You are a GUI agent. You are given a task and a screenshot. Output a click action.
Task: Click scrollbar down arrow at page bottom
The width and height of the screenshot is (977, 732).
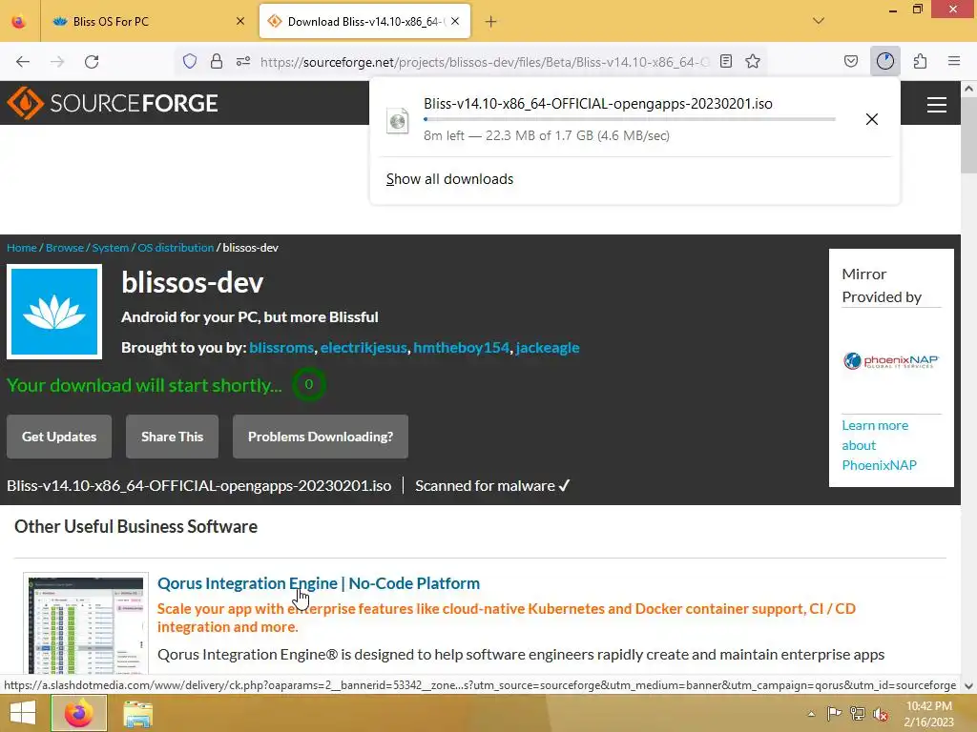coord(969,686)
